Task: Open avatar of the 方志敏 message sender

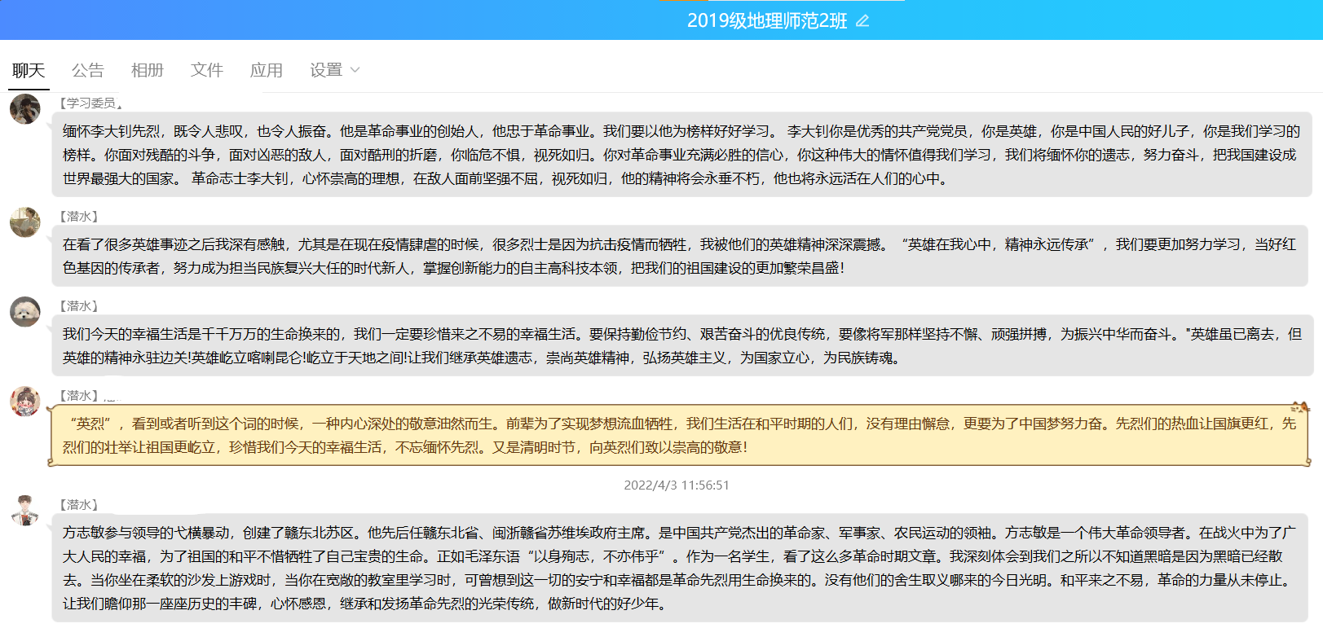Action: (x=25, y=511)
